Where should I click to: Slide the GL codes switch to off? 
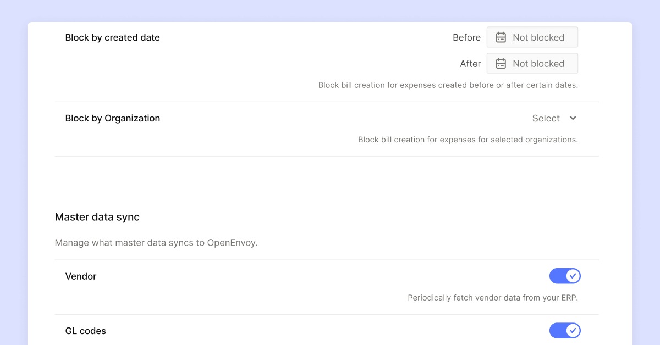click(x=565, y=331)
